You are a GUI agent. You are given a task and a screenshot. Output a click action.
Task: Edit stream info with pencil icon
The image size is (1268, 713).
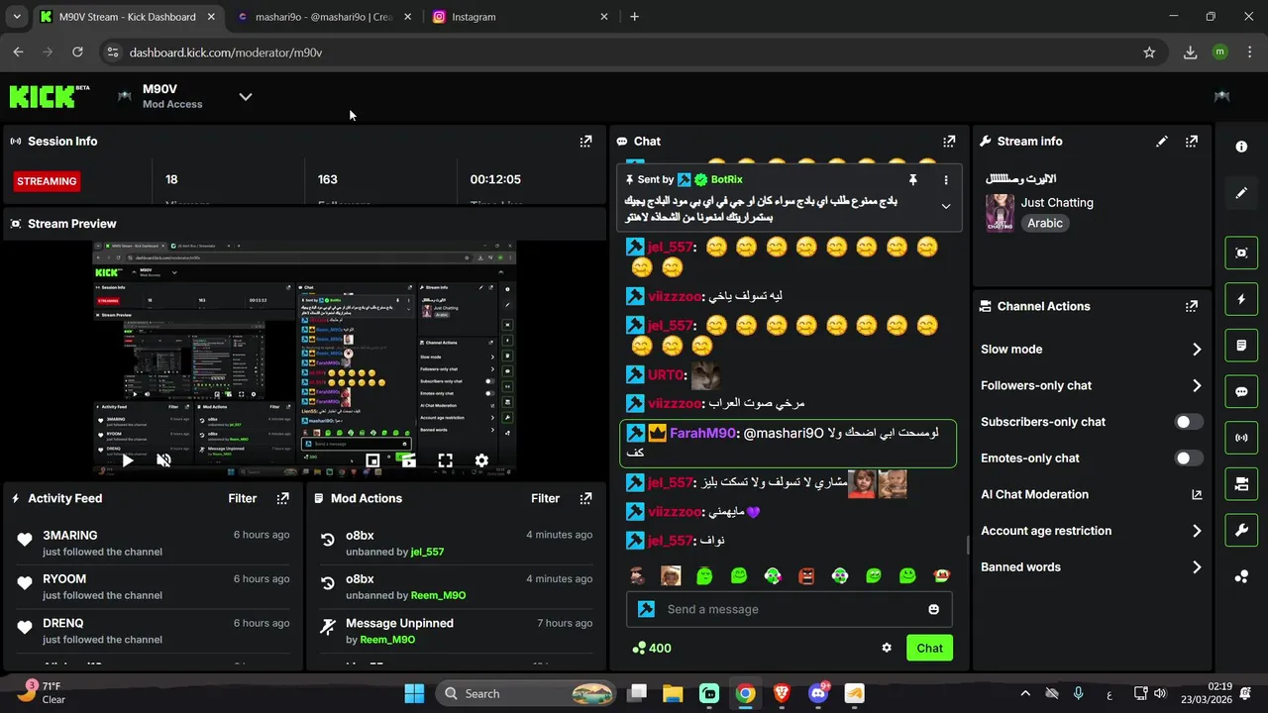1162,142
